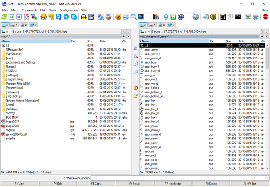Click the CD disc toolbar icon

coord(109,17)
